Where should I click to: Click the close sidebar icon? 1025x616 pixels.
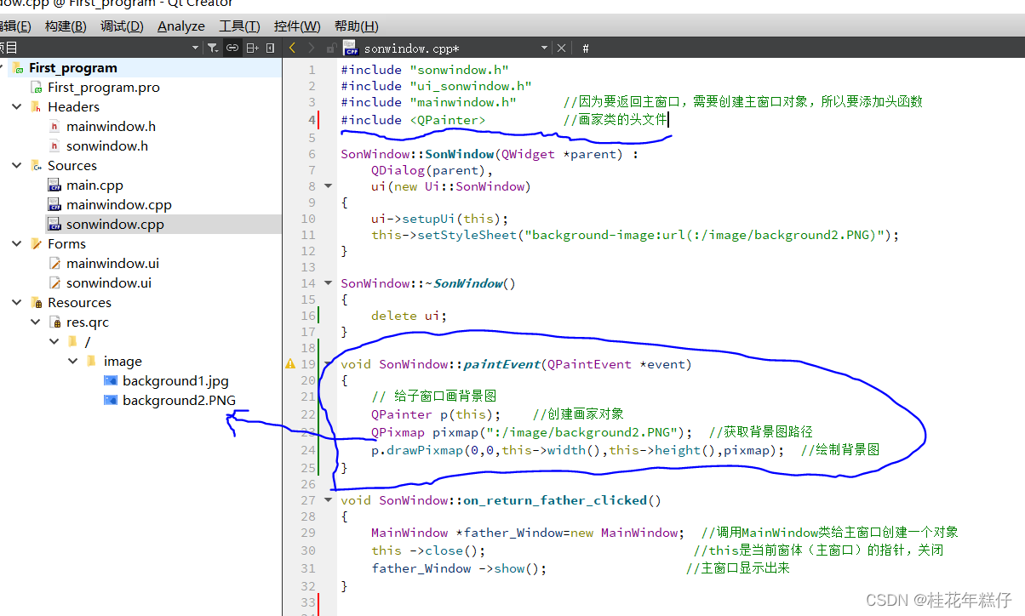[x=271, y=48]
